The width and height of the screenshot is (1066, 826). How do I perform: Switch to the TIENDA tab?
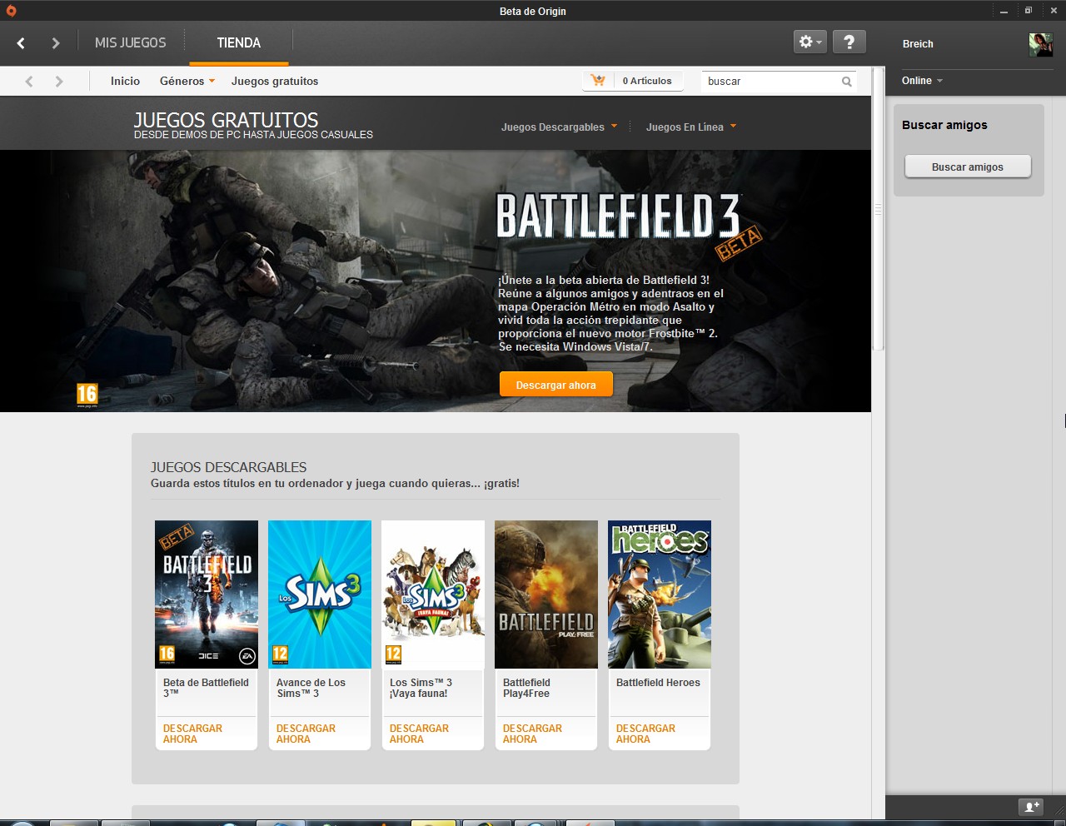[x=239, y=42]
